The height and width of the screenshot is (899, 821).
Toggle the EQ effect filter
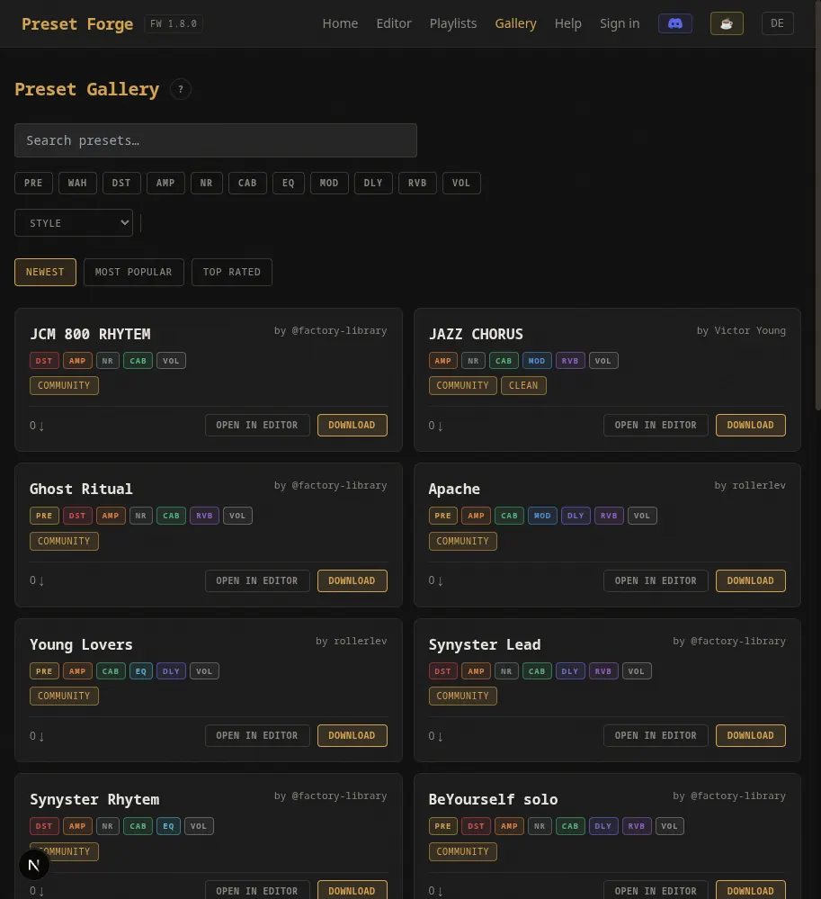288,183
